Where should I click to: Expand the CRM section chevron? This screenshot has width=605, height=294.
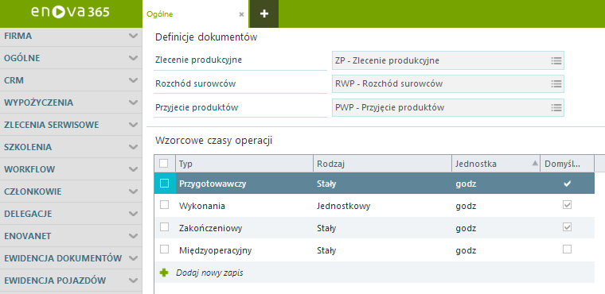tap(133, 80)
